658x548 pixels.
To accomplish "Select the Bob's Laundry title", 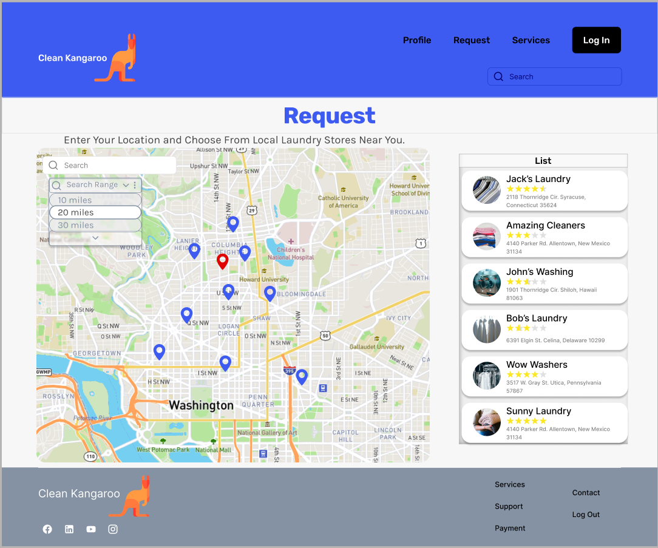I will (537, 319).
